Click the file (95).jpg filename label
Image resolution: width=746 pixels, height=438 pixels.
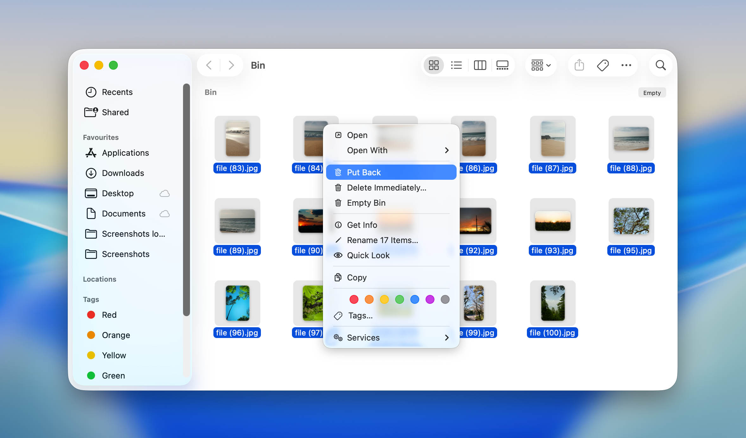(x=631, y=251)
